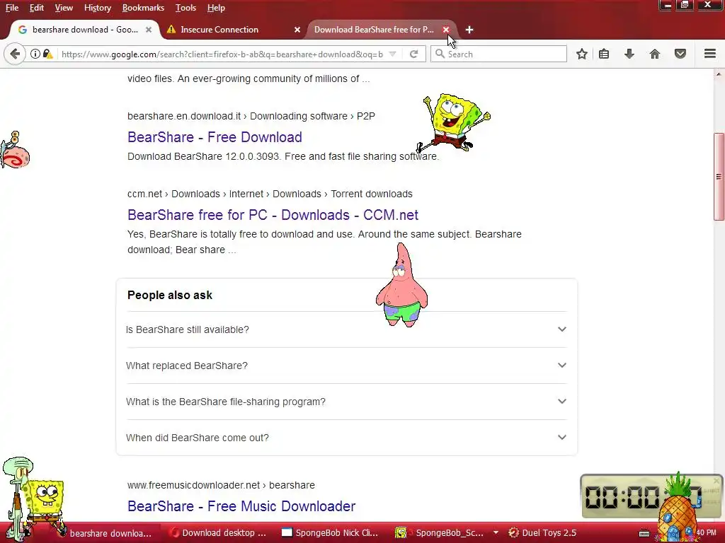
Task: Click the taskbar clock
Action: click(706, 533)
